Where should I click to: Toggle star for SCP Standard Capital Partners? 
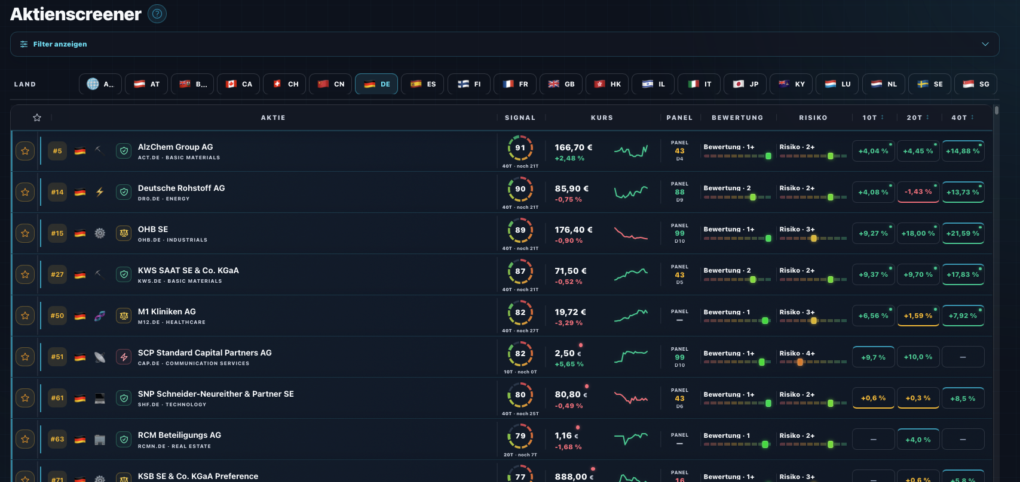(25, 357)
